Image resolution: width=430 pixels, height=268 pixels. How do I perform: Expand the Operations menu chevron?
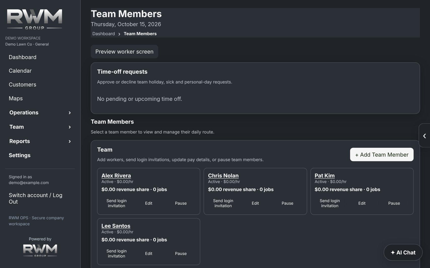click(x=70, y=113)
